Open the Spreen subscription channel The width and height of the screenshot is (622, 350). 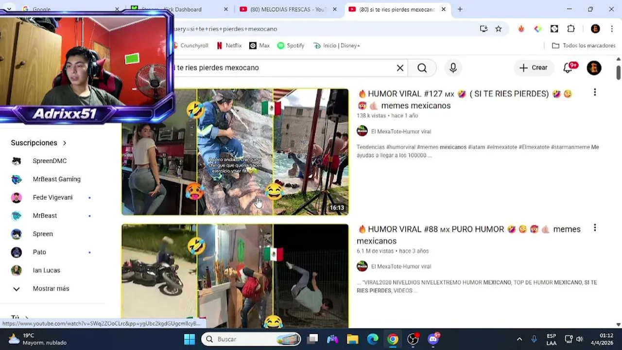[43, 234]
